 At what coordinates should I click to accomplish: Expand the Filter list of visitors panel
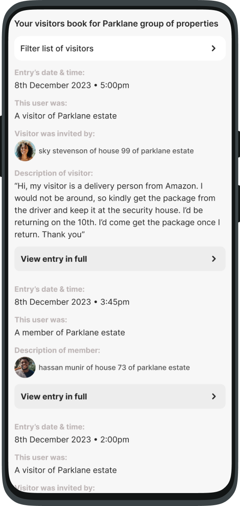click(x=120, y=48)
